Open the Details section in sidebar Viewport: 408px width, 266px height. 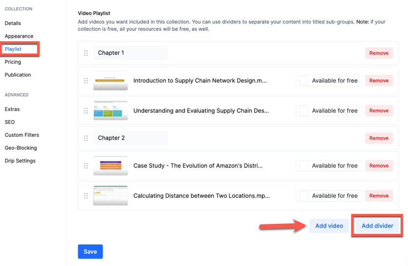tap(13, 23)
